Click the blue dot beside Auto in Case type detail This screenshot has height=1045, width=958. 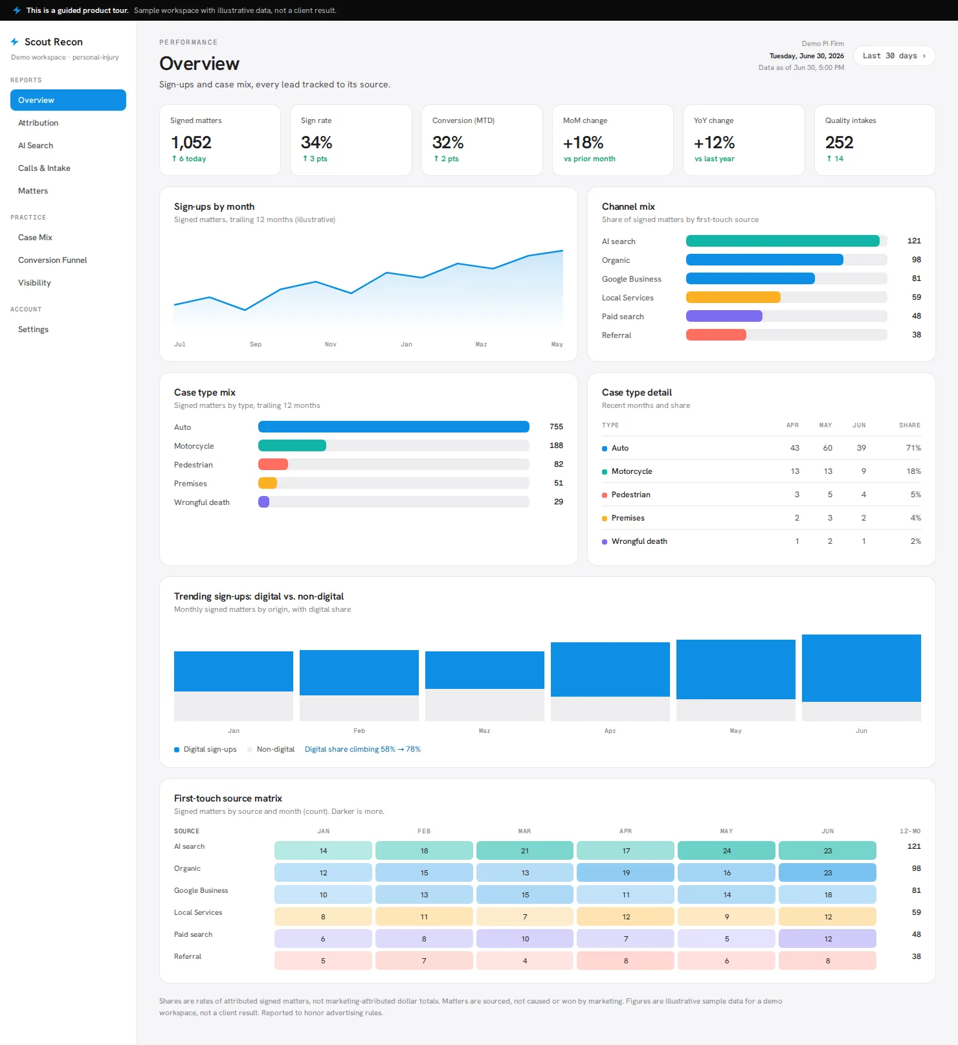(x=605, y=449)
